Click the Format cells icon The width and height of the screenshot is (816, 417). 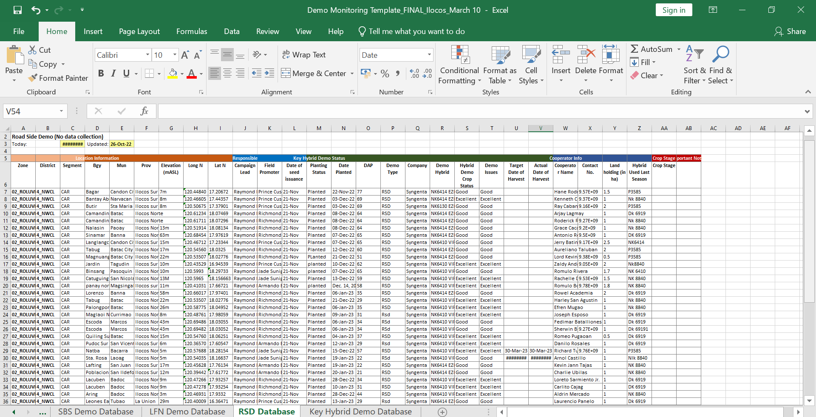click(611, 54)
